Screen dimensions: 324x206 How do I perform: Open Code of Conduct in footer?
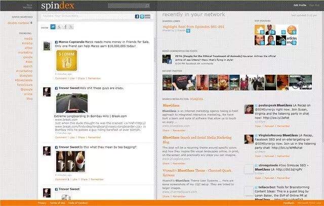[78, 203]
